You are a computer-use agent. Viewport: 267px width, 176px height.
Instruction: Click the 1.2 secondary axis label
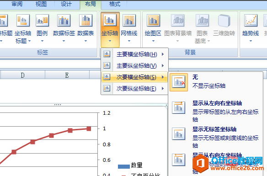click(x=107, y=113)
